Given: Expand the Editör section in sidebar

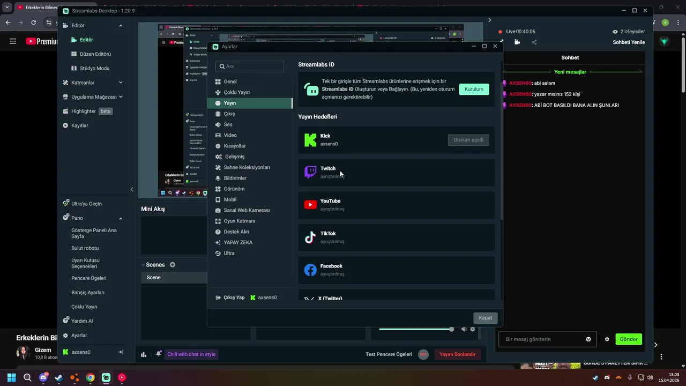Looking at the screenshot, I should (121, 26).
